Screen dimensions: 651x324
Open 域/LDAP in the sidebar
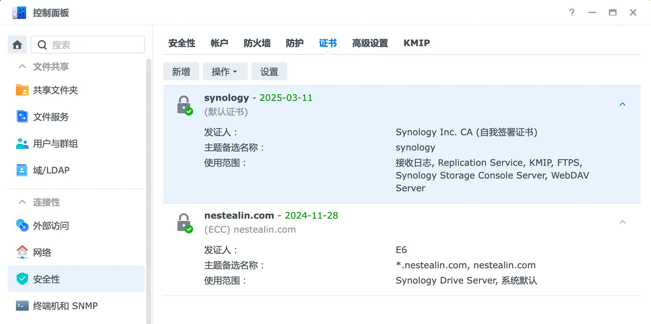pos(76,170)
